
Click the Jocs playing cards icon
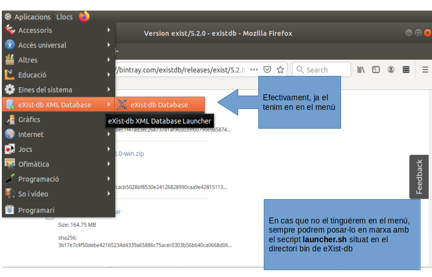[10, 149]
